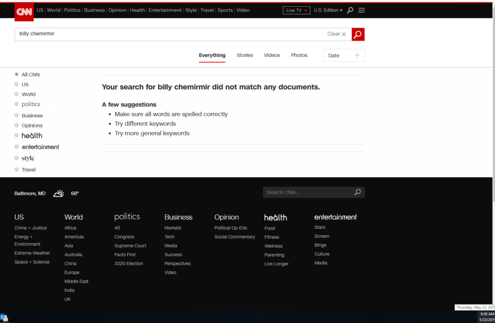Open the Congress footer link
Screen dimensions: 495x323
[x=124, y=236]
